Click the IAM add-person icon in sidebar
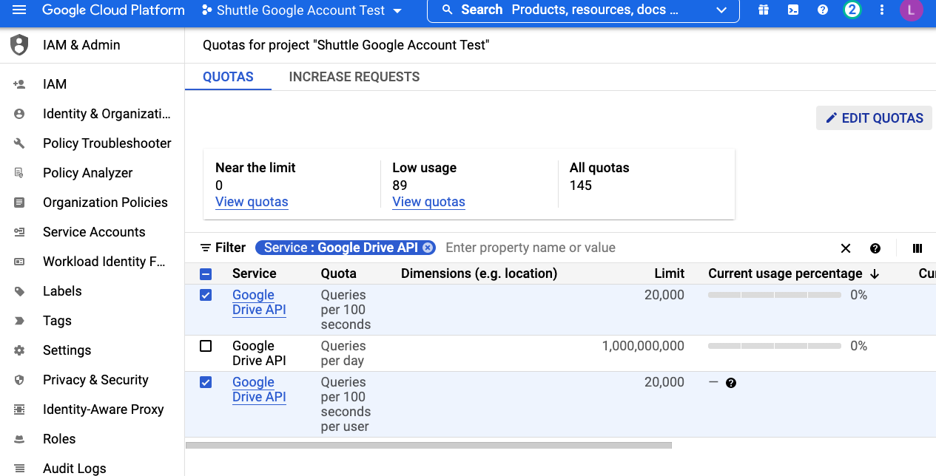 [x=19, y=84]
